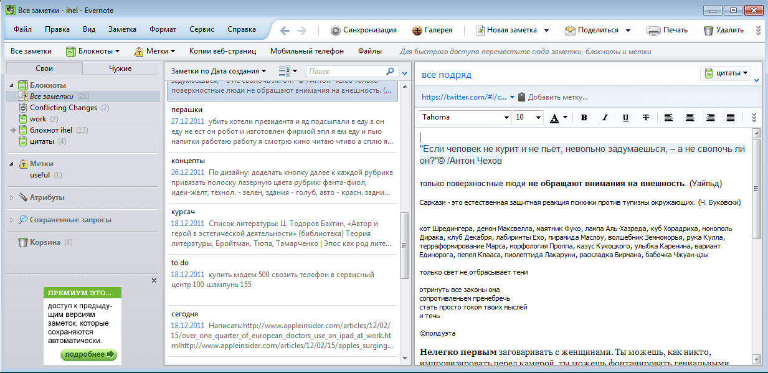Image resolution: width=768 pixels, height=373 pixels.
Task: Switch to the Чужие tab
Action: point(120,68)
